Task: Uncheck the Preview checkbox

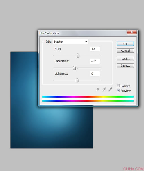Action: coord(118,91)
